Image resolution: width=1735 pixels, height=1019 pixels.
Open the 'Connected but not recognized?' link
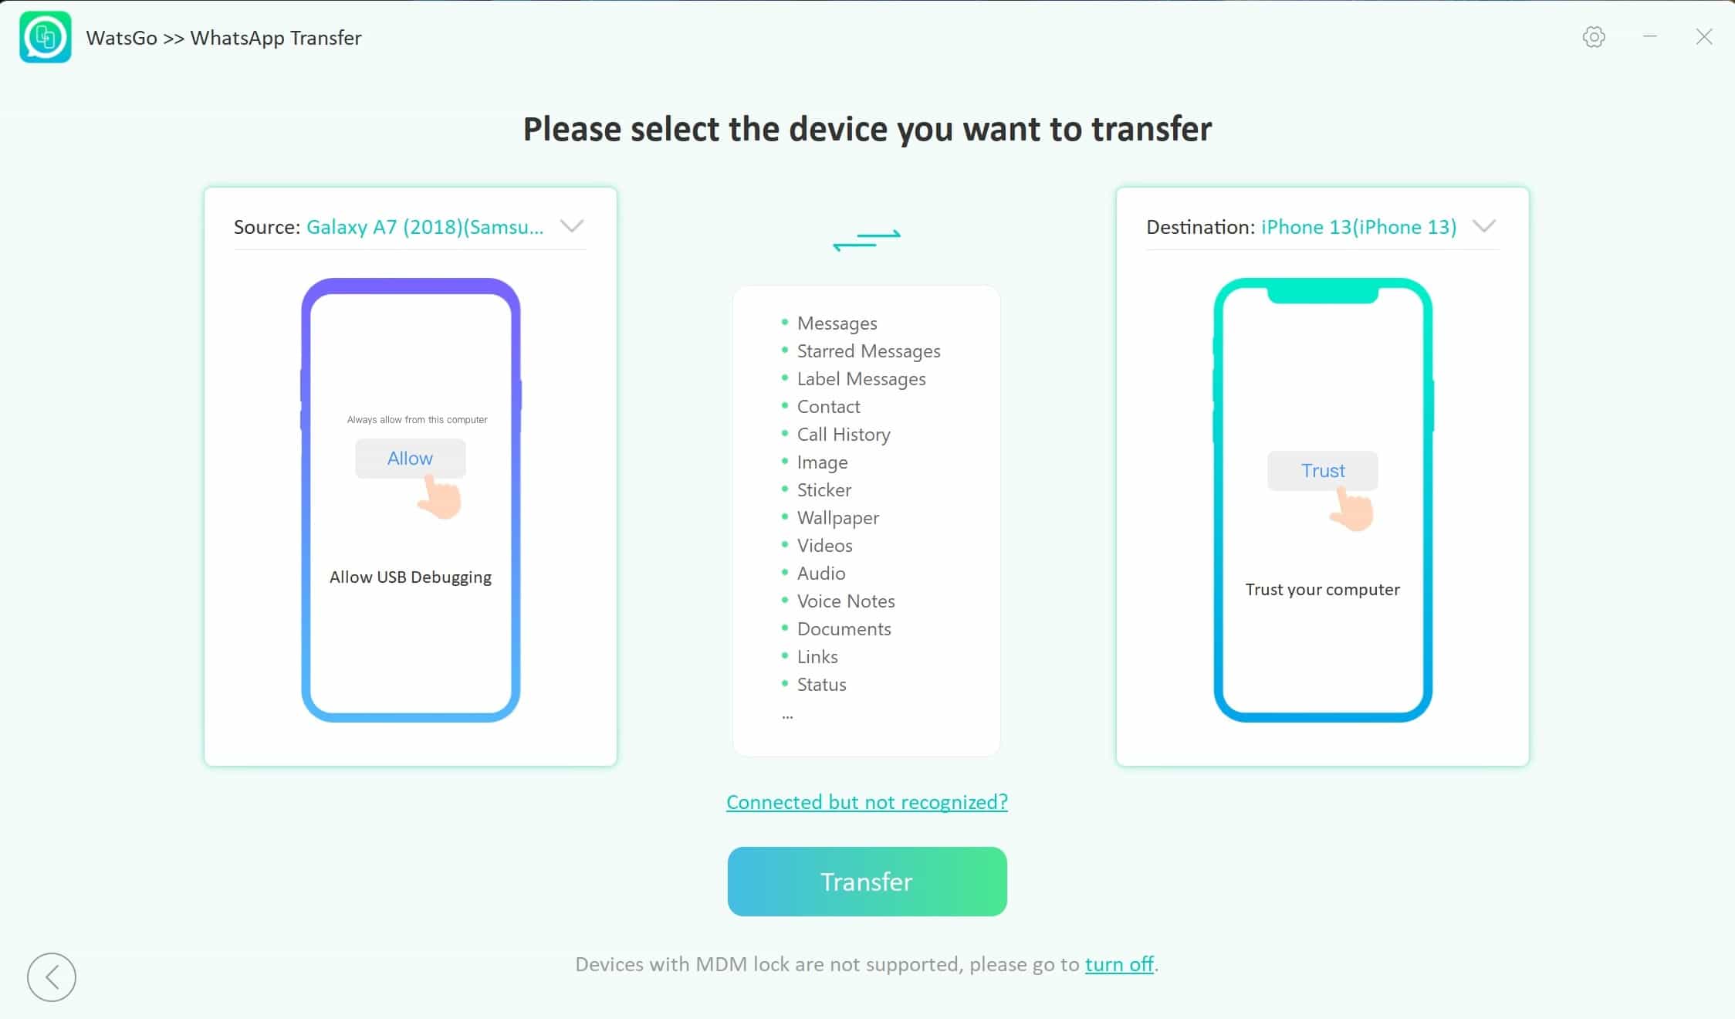point(867,802)
